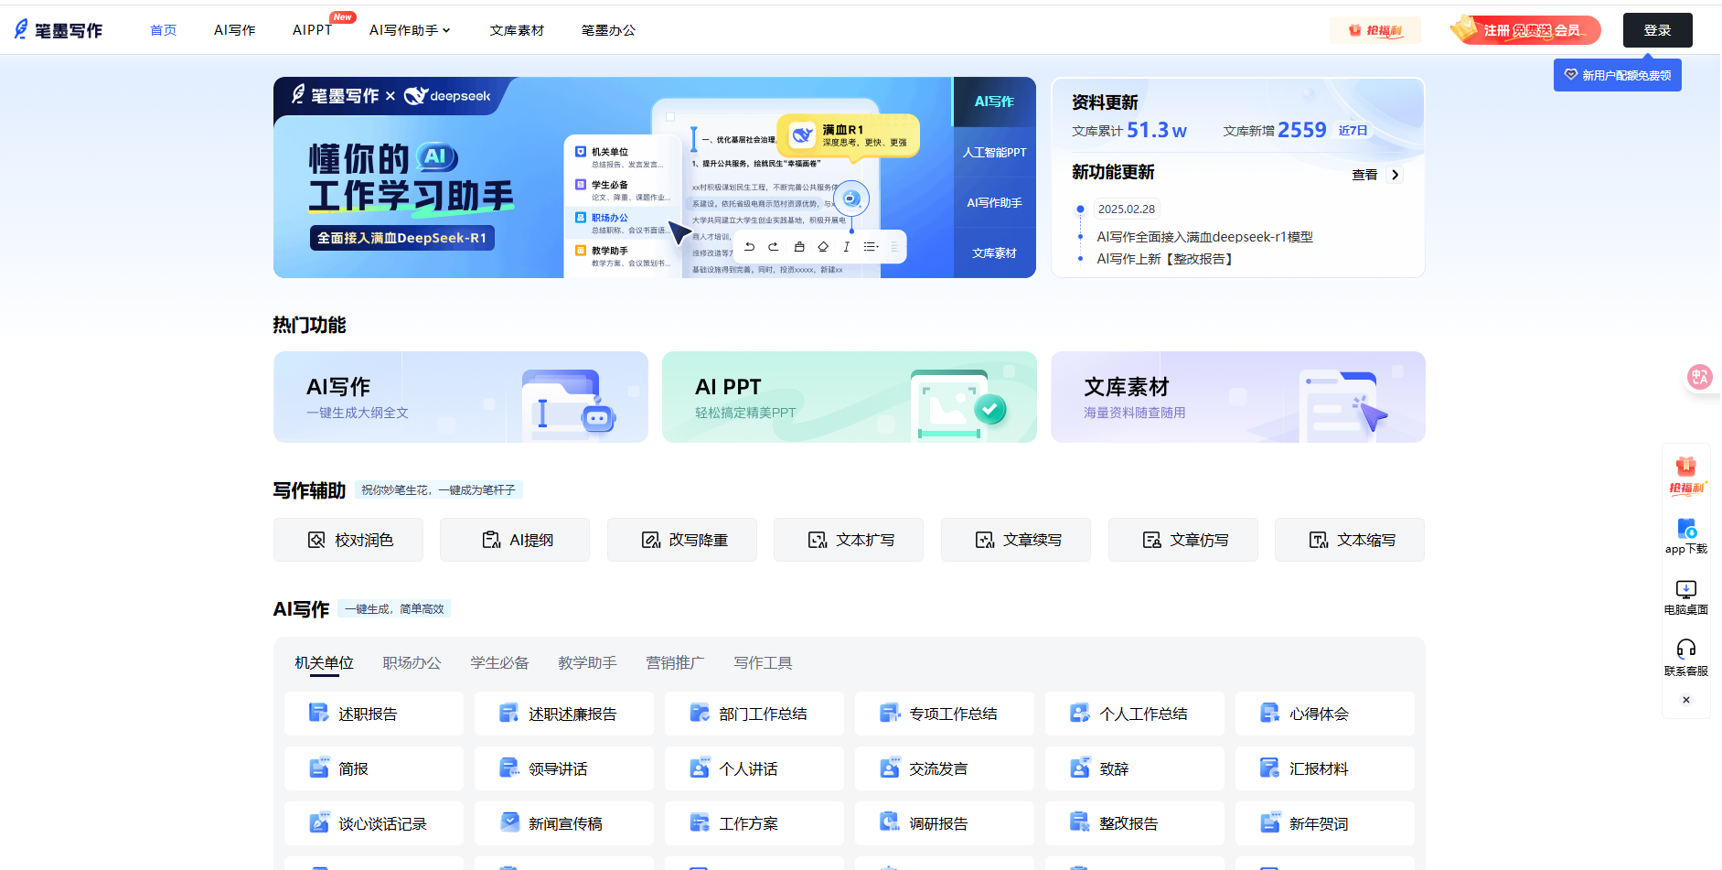Image resolution: width=1722 pixels, height=870 pixels.
Task: Contact 联系客服 via headset icon
Action: click(1686, 658)
